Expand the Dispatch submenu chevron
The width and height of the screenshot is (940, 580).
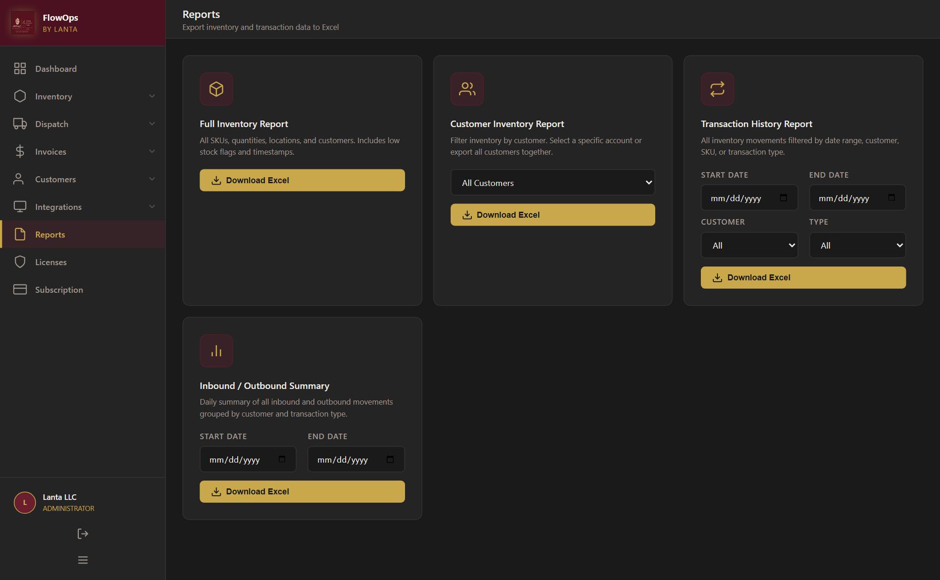tap(152, 124)
